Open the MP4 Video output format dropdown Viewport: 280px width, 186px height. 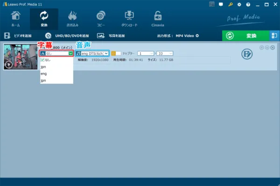187,36
